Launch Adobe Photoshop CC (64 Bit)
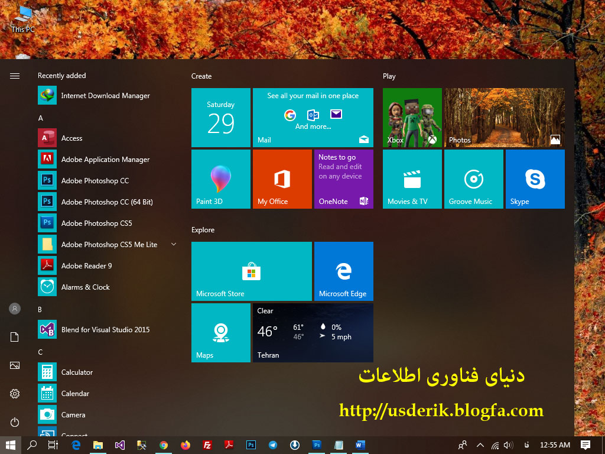Viewport: 605px width, 454px height. (108, 202)
